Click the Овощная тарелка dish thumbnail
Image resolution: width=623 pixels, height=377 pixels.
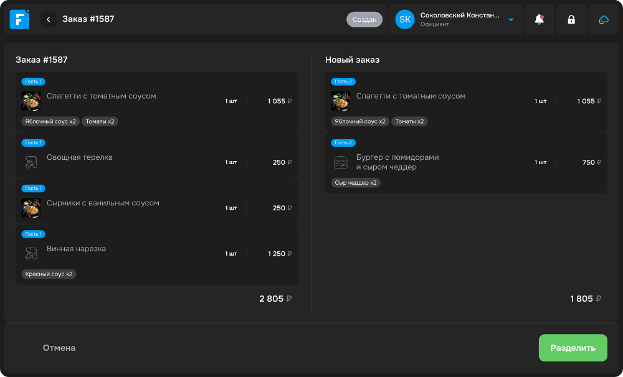(32, 161)
